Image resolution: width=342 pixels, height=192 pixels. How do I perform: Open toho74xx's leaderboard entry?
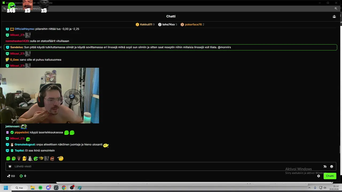pyautogui.click(x=168, y=25)
